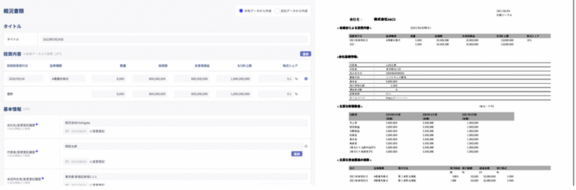Click the 証券種類 column header
Image resolution: width=576 pixels, height=190 pixels.
tap(56, 65)
